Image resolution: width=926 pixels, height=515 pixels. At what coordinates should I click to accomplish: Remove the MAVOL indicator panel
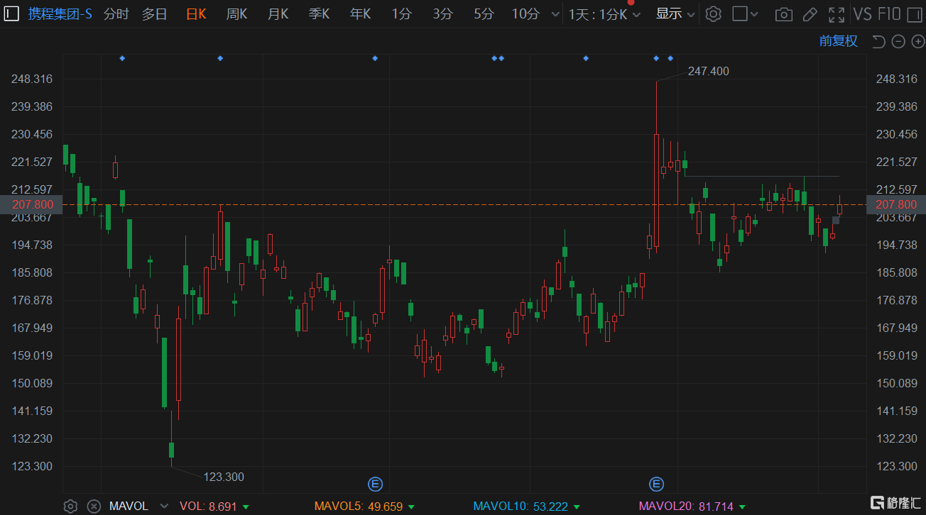93,506
